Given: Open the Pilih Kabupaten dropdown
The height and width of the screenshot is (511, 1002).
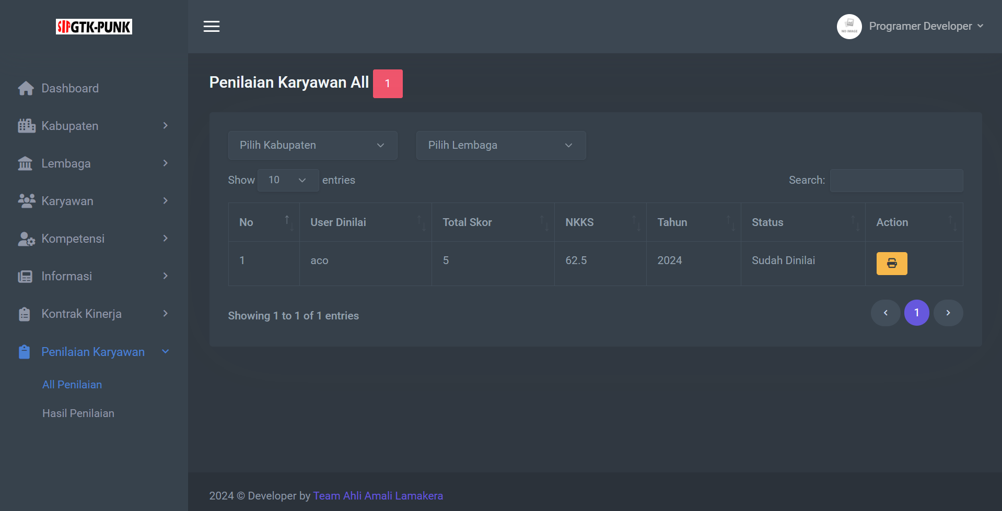Looking at the screenshot, I should click(312, 145).
